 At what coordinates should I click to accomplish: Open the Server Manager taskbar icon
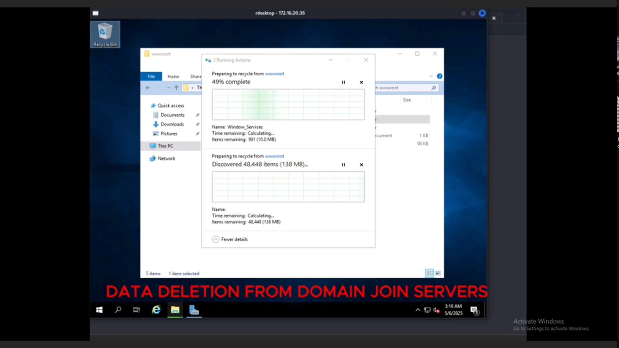pos(194,310)
